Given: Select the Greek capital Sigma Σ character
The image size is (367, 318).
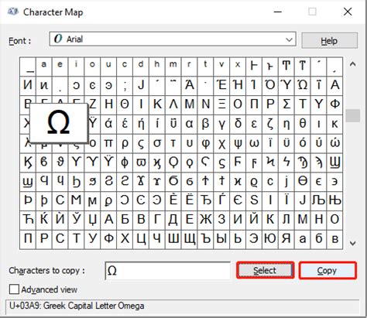Looking at the screenshot, I should pos(286,104).
